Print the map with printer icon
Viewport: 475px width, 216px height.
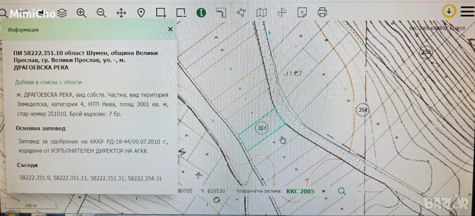click(x=322, y=12)
